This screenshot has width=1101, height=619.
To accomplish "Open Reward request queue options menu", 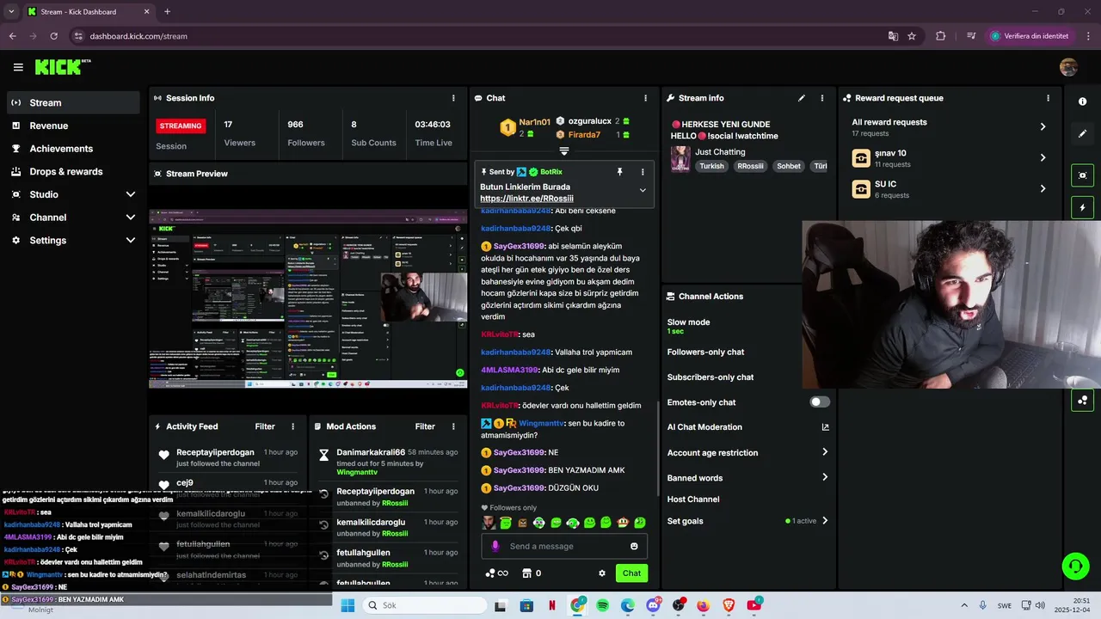I will pyautogui.click(x=1048, y=98).
